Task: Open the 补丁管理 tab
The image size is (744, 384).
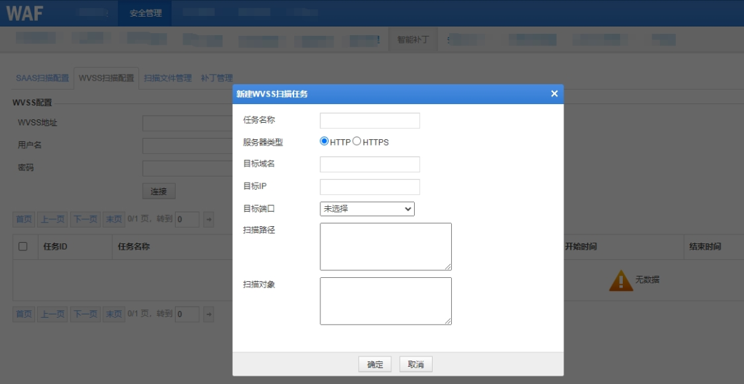Action: [216, 78]
